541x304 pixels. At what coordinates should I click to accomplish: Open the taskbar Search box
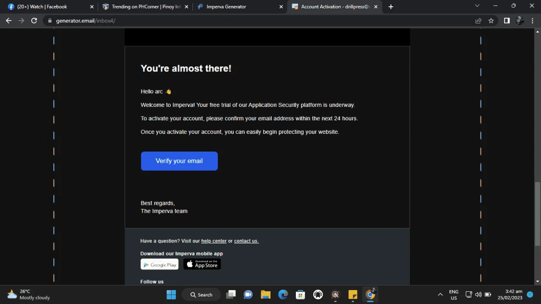click(x=201, y=295)
